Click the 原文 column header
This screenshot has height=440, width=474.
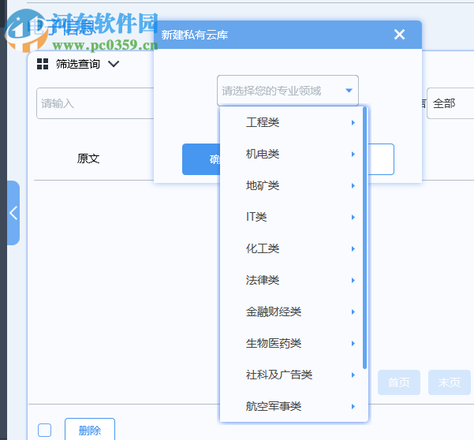point(88,158)
